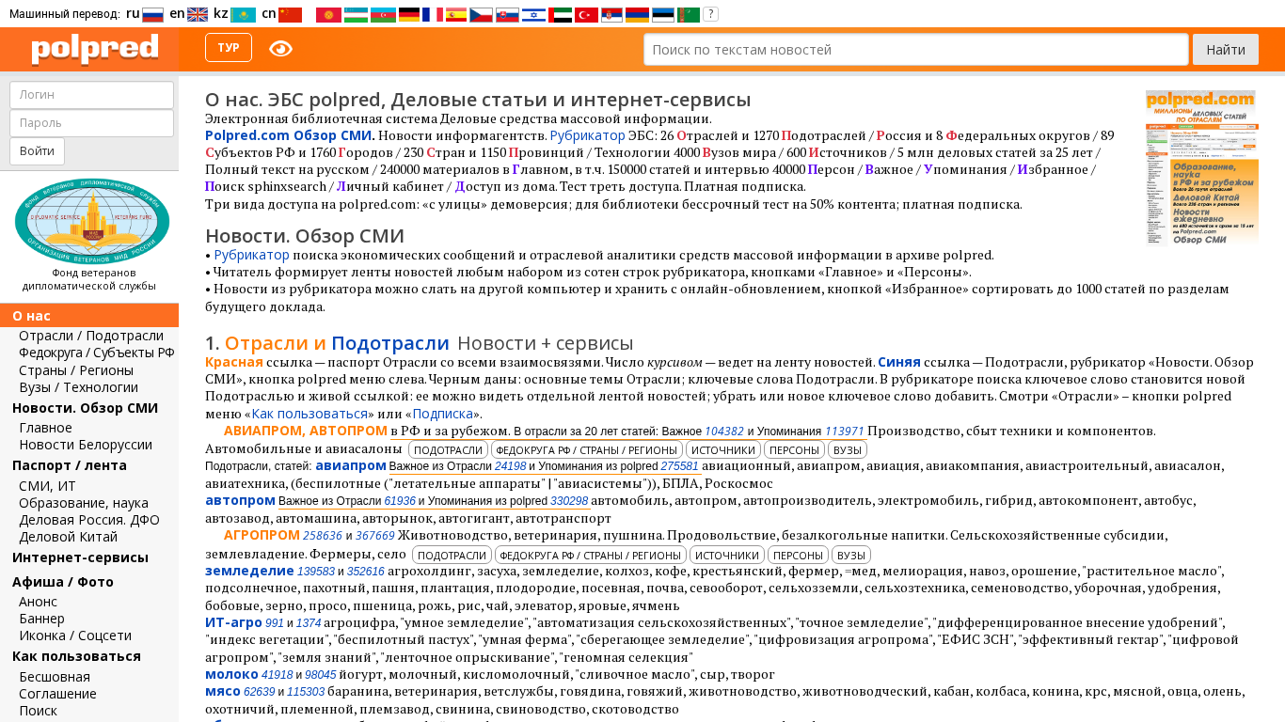
Task: Focus the Логин input field
Action: pyautogui.click(x=91, y=95)
